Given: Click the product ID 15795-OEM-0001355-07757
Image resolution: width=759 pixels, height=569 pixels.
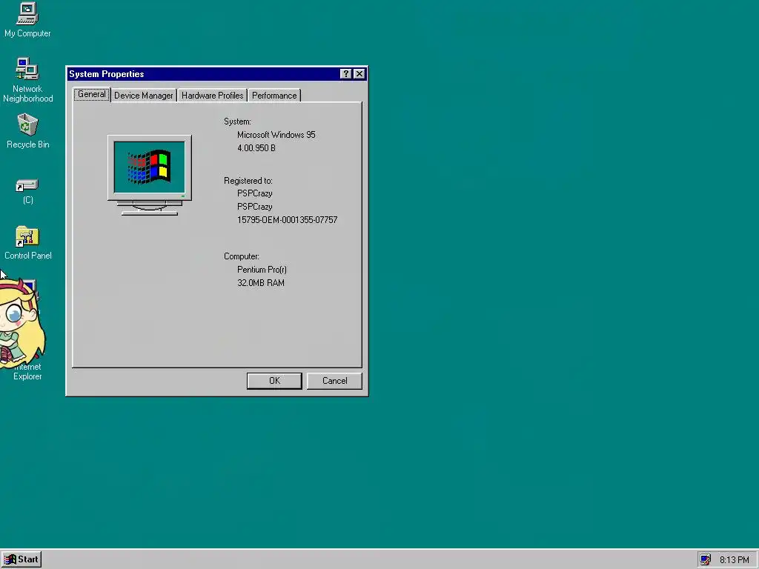Looking at the screenshot, I should 287,219.
